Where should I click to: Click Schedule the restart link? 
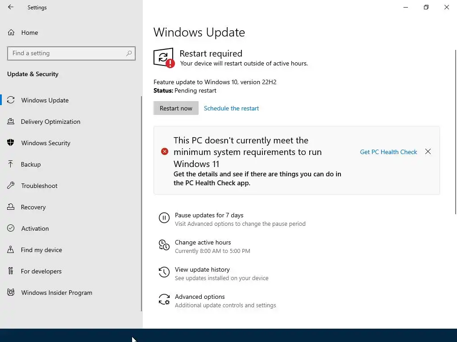pos(231,108)
